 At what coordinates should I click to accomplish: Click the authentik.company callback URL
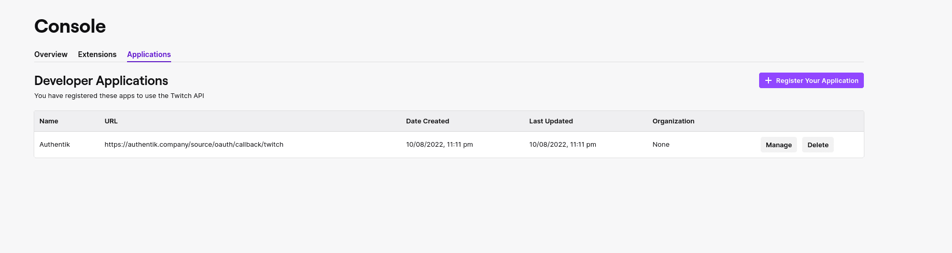point(194,145)
